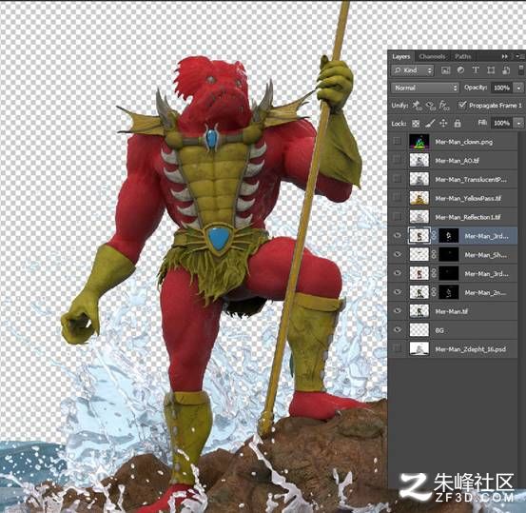This screenshot has width=526, height=513.
Task: Open the Kind filter type dropdown
Action: click(x=412, y=70)
